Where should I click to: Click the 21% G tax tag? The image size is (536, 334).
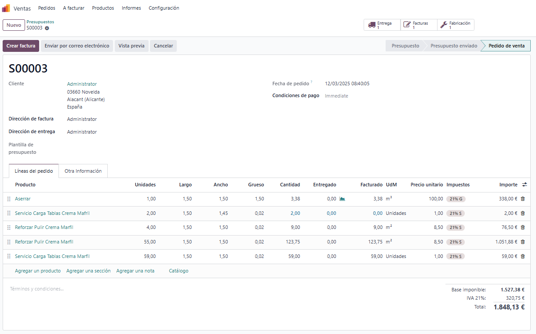click(x=456, y=199)
